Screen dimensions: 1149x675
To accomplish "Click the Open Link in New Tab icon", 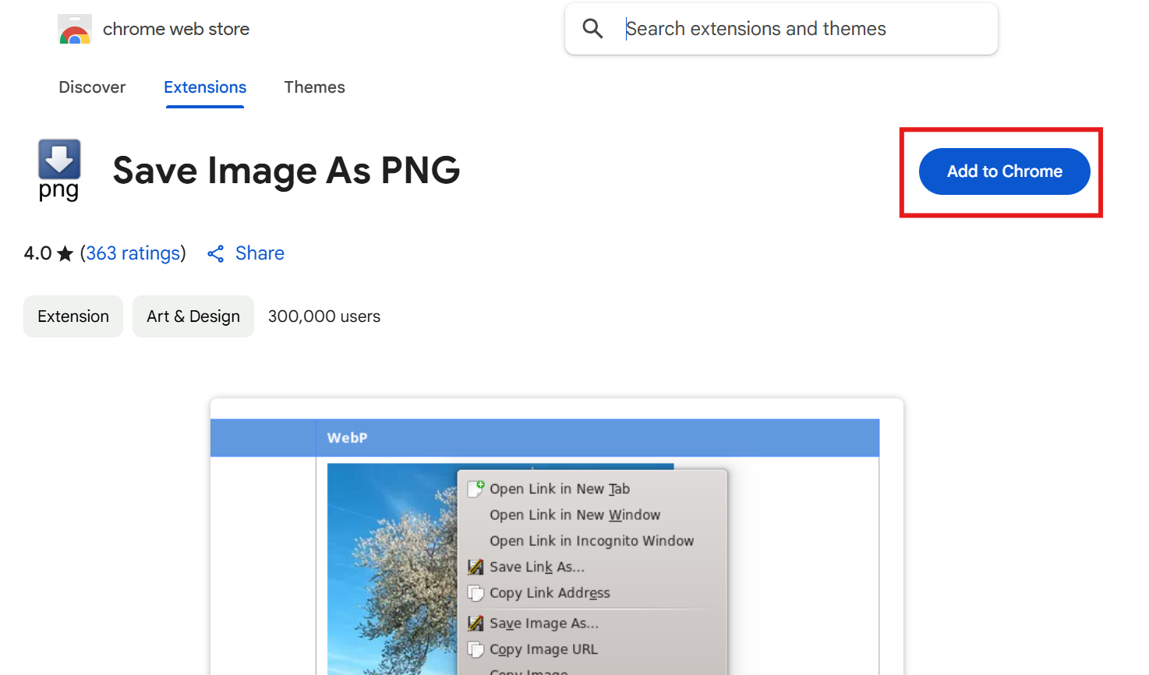I will (476, 489).
